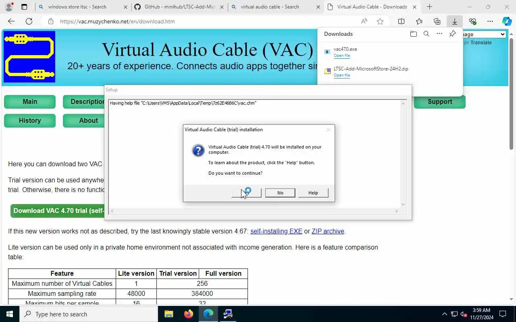Open the Edge profile avatar icon
Screen dimensions: 516x322
9,7
